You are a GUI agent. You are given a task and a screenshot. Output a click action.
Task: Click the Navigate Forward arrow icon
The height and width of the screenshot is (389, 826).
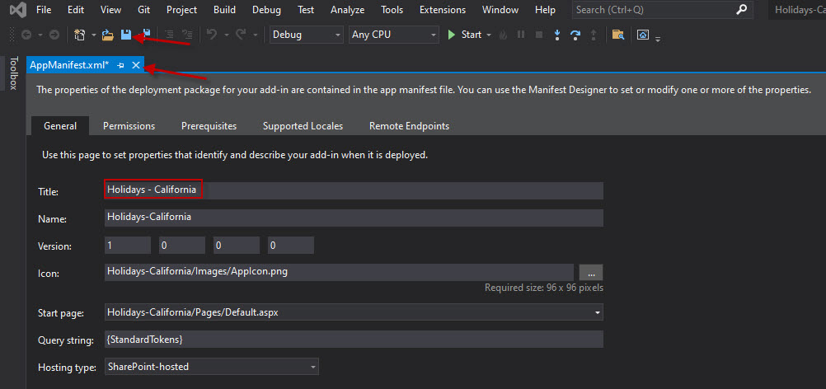click(54, 35)
